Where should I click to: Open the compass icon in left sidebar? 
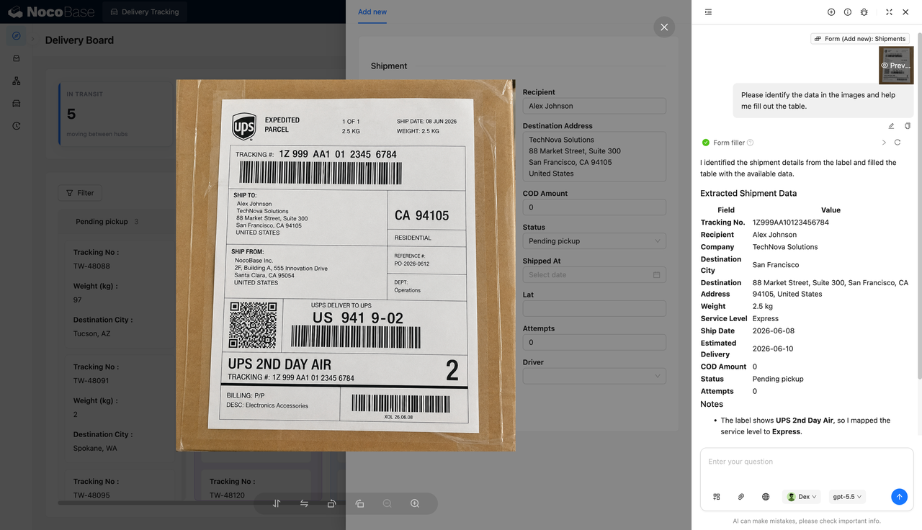coord(17,36)
